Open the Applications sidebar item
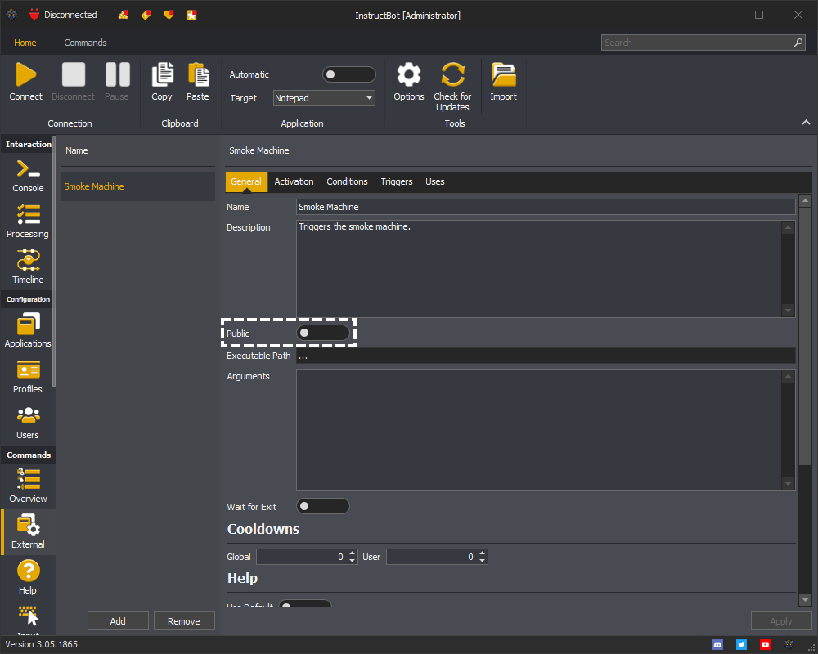This screenshot has width=818, height=654. click(x=28, y=330)
